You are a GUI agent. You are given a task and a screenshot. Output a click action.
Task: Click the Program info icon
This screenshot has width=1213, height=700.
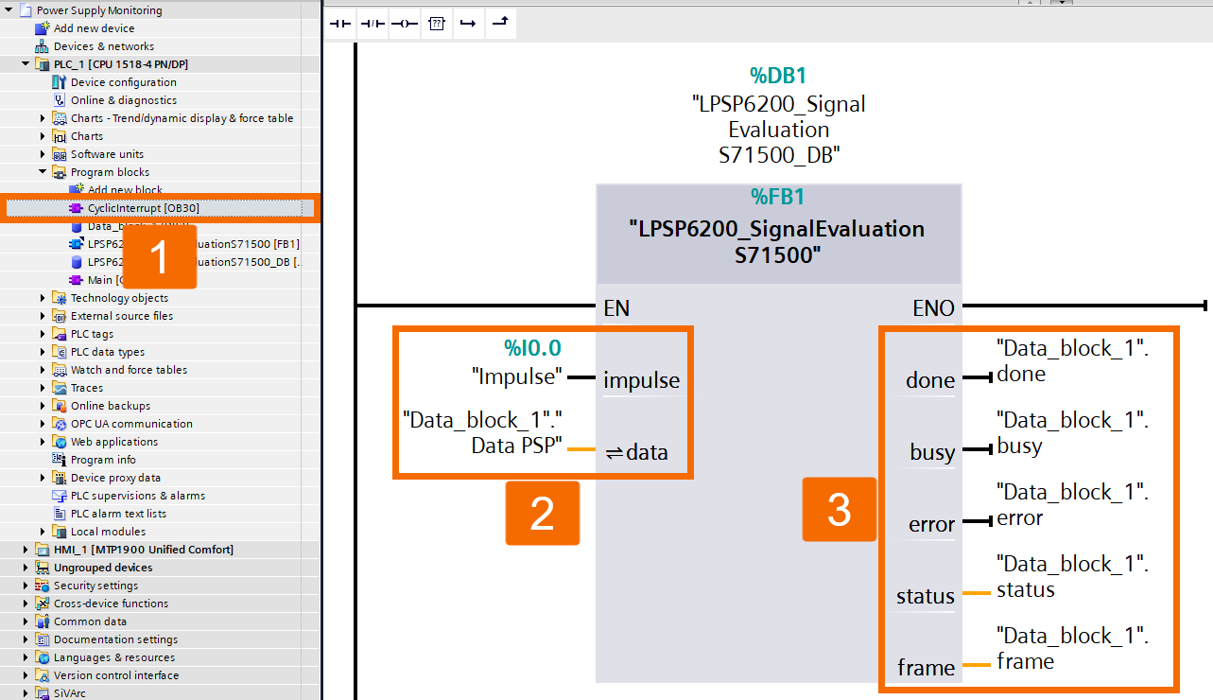pyautogui.click(x=59, y=460)
